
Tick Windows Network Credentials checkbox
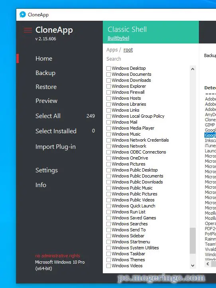click(x=109, y=140)
